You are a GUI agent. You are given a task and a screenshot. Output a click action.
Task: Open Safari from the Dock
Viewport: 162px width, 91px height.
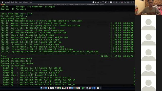tap(46, 88)
